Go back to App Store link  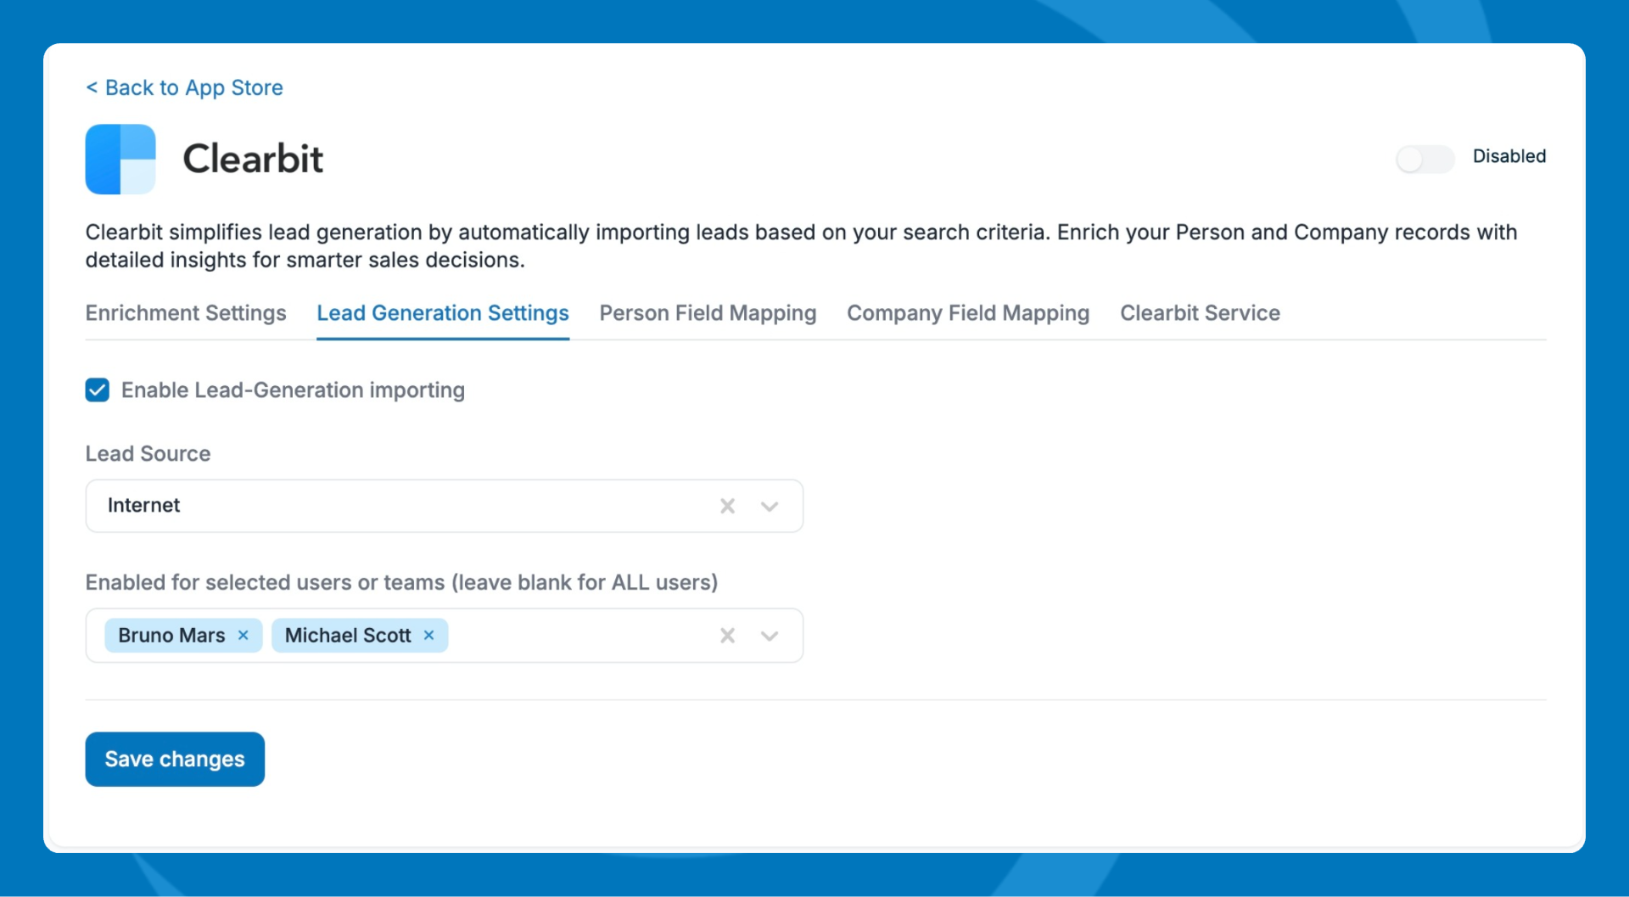click(185, 88)
